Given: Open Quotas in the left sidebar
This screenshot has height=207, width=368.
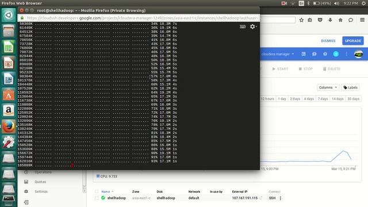Looking at the screenshot, I should pyautogui.click(x=40, y=182).
